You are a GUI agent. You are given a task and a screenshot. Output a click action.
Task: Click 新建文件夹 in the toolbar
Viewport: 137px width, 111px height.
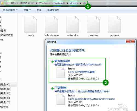point(53,10)
